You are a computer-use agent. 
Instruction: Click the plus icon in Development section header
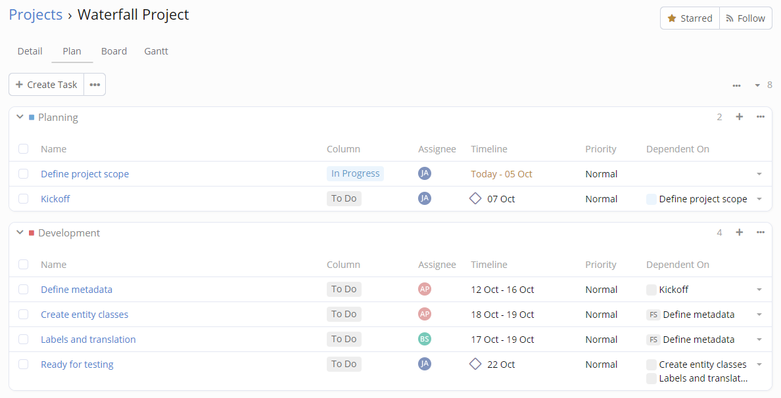pos(739,232)
